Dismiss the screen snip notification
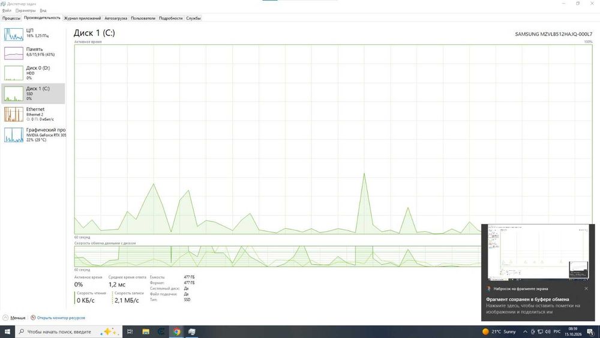 point(586,289)
